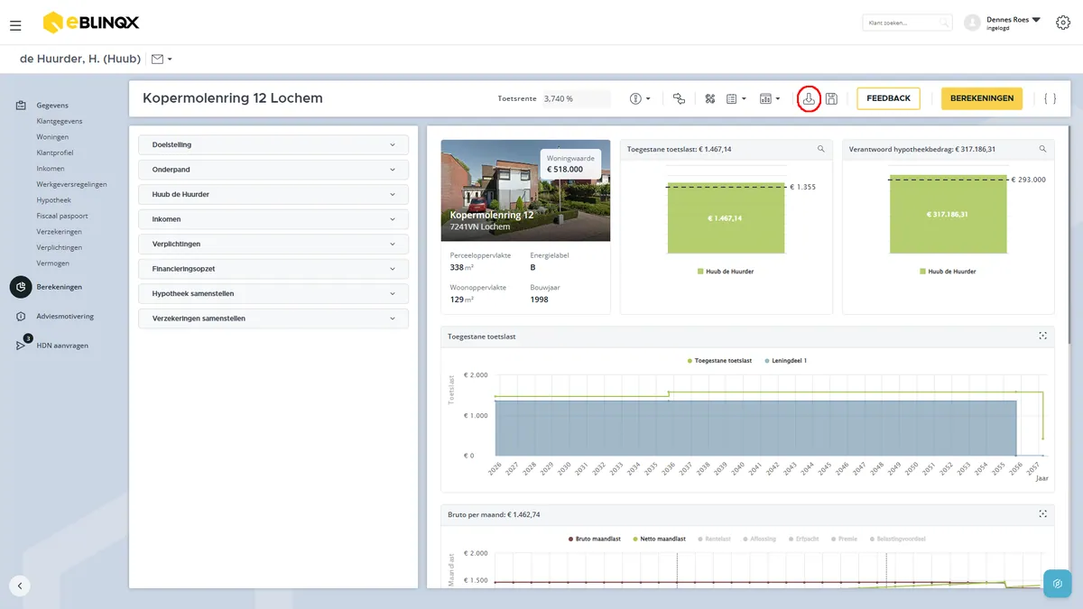This screenshot has width=1083, height=609.
Task: Open the Dennes Roes user dropdown
Action: [1014, 23]
